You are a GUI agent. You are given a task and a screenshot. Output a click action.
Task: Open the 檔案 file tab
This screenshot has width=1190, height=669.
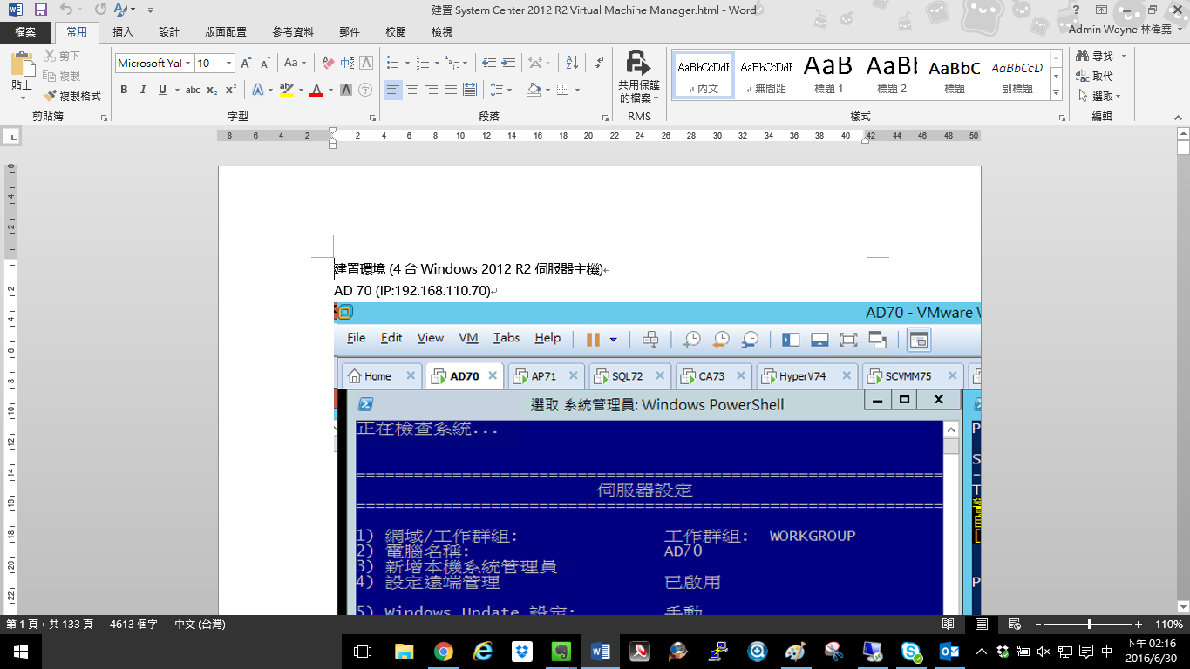[25, 32]
